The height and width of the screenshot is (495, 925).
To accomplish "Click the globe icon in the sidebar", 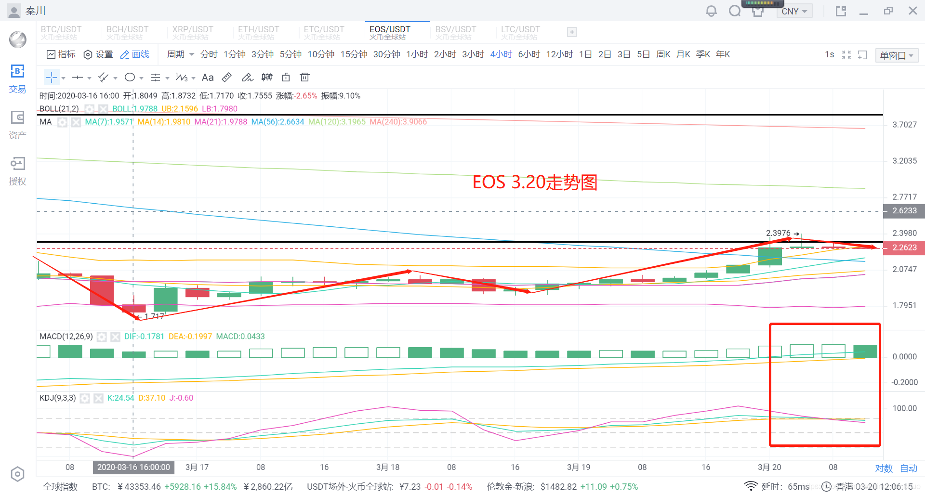I will click(17, 39).
